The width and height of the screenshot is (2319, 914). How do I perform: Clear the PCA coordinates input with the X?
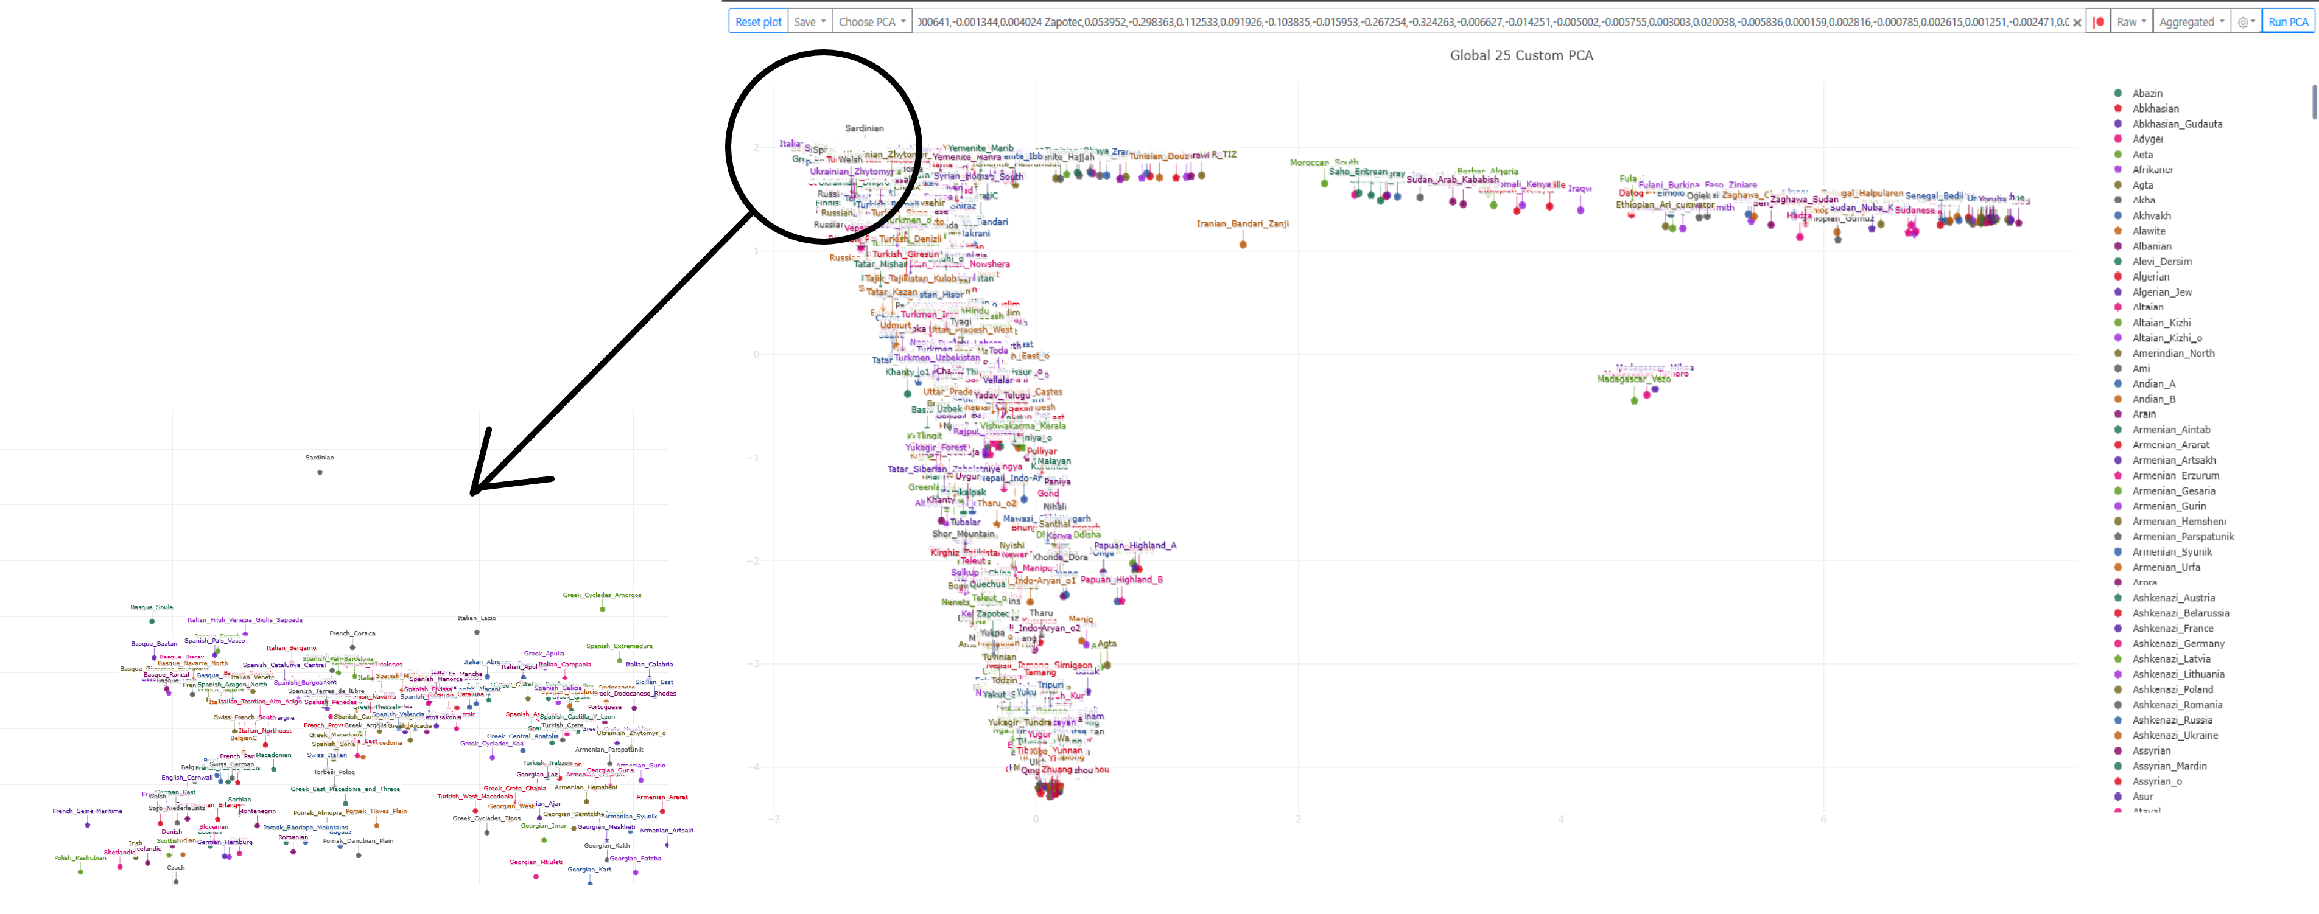[x=2077, y=23]
